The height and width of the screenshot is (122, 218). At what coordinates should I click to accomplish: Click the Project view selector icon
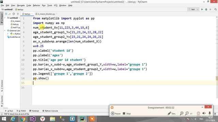[6, 14]
